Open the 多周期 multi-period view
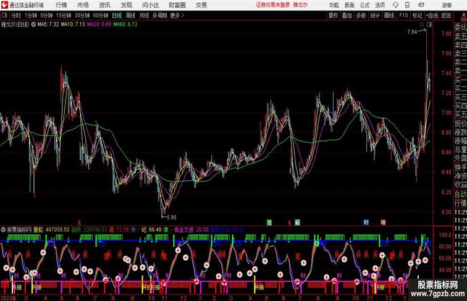 159,15
